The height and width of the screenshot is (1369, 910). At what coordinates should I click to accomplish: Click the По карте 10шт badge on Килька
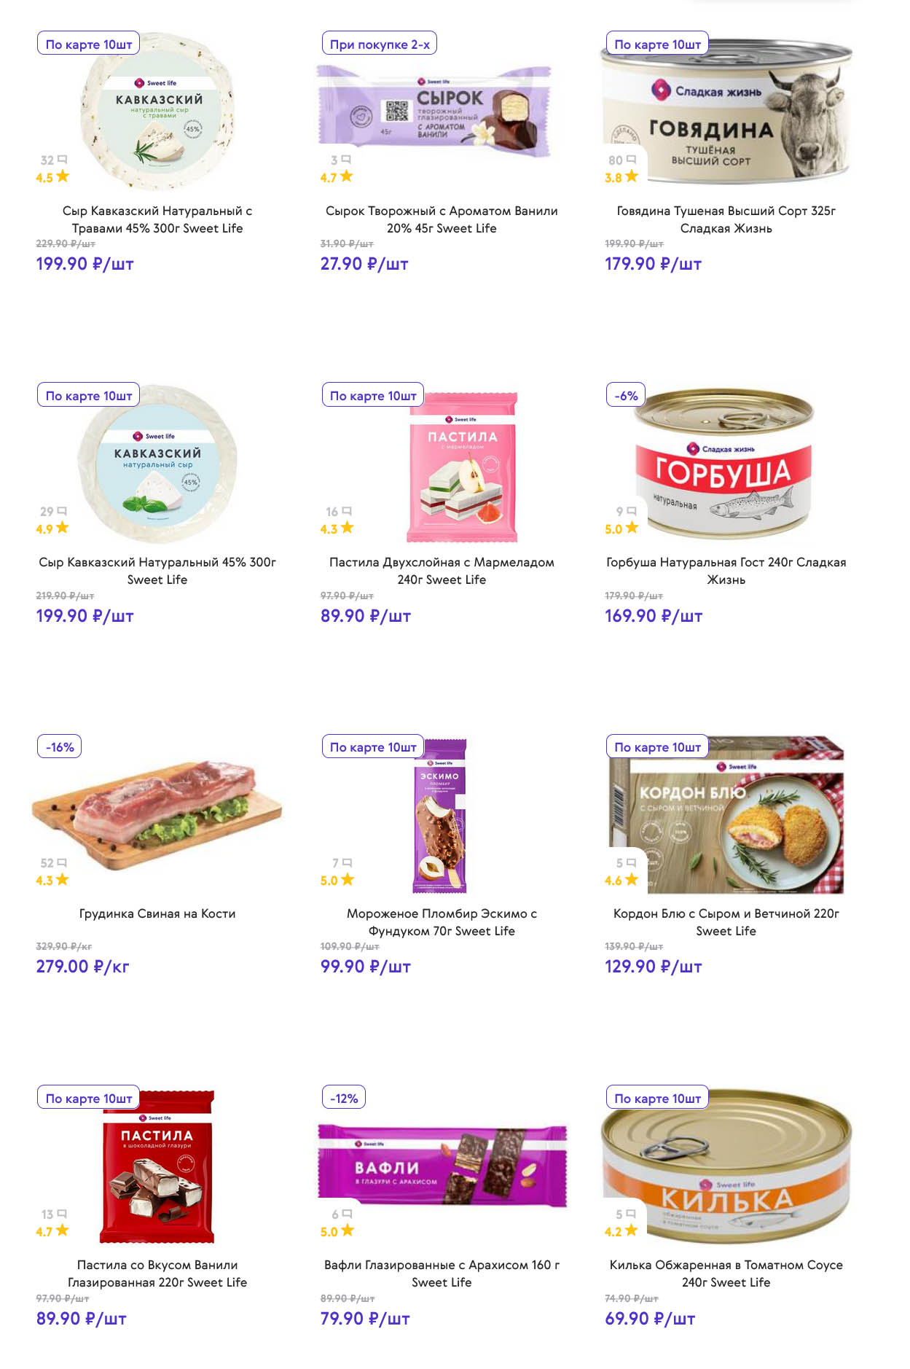click(x=657, y=1099)
